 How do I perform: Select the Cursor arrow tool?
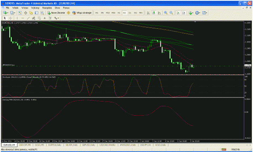point(5,18)
